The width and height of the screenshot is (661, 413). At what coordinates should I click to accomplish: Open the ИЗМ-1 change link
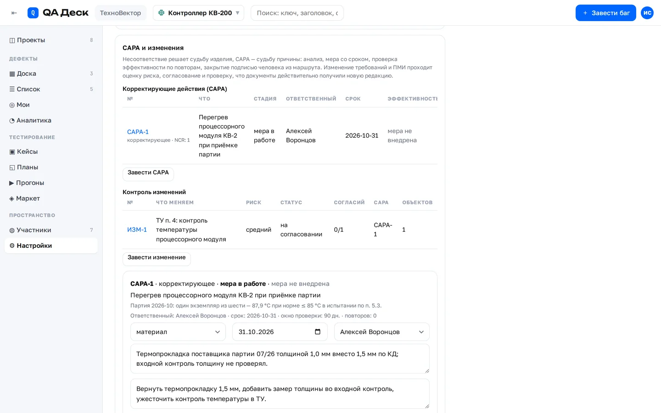[137, 229]
